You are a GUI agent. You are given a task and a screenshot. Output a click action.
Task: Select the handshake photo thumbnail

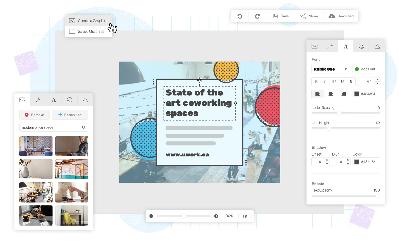(72, 192)
